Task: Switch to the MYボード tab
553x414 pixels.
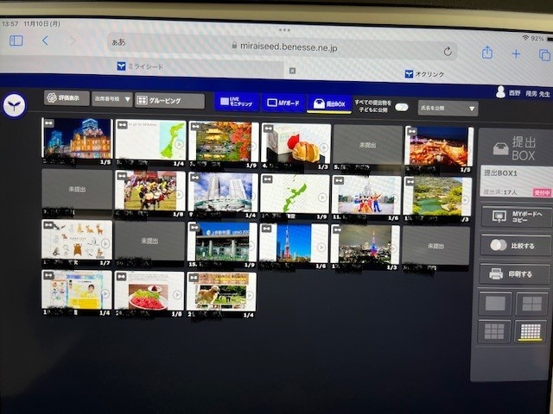Action: tap(283, 103)
